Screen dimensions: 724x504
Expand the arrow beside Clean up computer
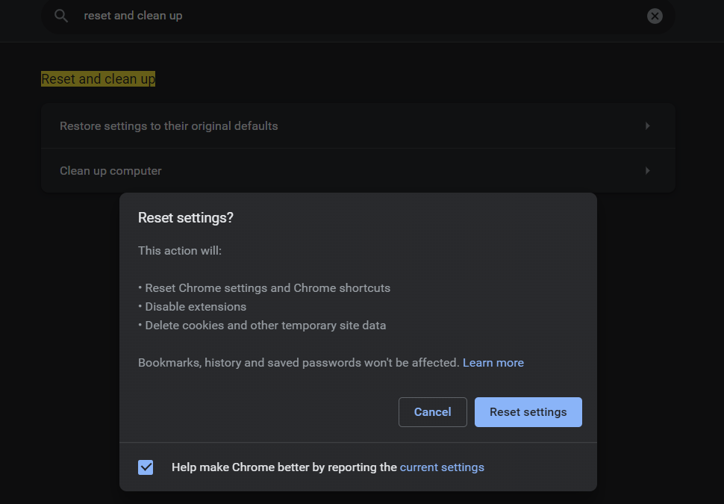click(x=647, y=170)
